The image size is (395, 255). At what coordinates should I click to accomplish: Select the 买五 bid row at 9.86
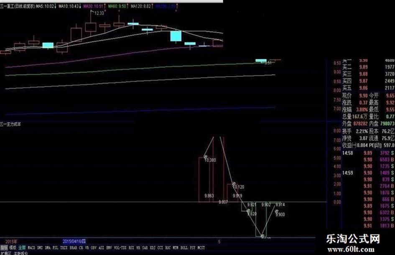click(x=368, y=88)
